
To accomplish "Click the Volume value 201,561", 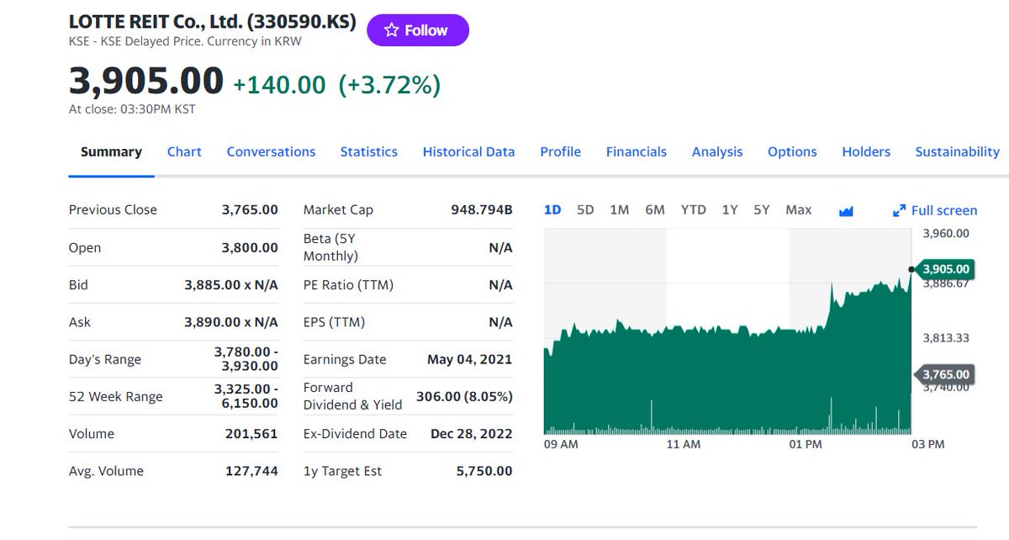I will point(251,434).
